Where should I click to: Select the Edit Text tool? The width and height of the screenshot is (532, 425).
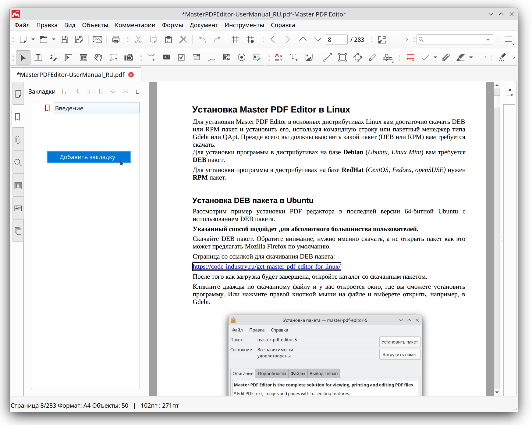[x=38, y=57]
